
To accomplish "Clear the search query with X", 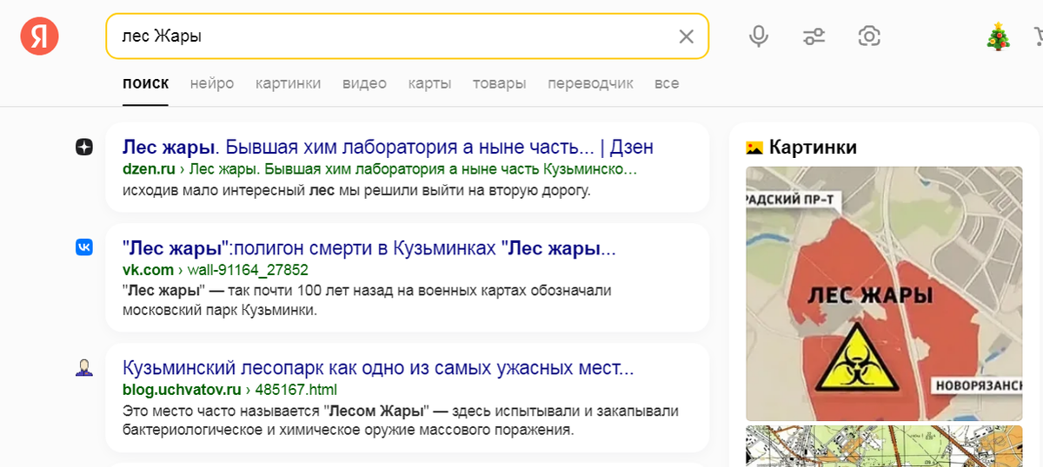I will coord(686,36).
